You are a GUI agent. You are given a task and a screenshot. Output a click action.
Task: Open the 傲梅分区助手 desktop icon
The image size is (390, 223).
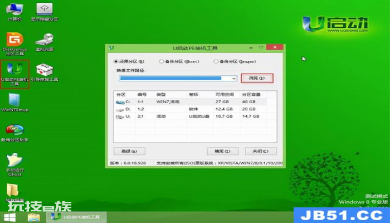coord(14,133)
